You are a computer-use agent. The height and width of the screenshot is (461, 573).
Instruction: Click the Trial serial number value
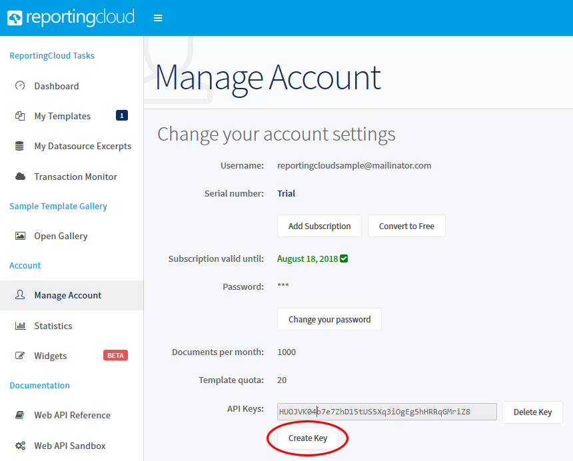tap(286, 193)
